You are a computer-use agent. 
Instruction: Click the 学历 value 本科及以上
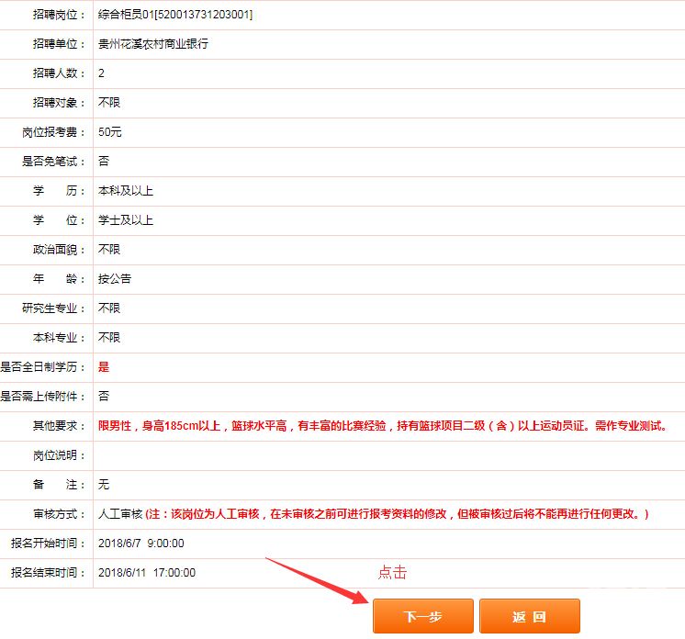pos(126,191)
